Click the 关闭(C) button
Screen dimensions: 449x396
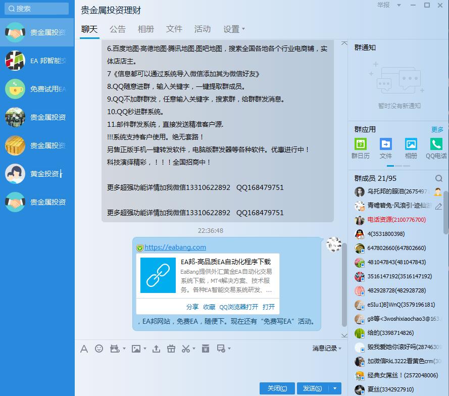[277, 388]
